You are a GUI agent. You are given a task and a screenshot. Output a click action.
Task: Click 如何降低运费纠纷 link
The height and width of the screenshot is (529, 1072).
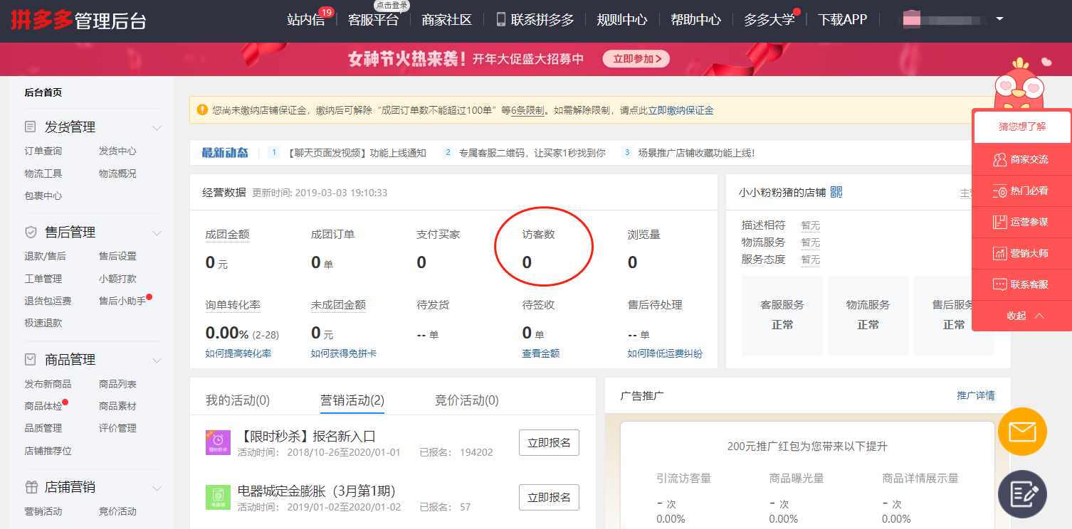665,353
